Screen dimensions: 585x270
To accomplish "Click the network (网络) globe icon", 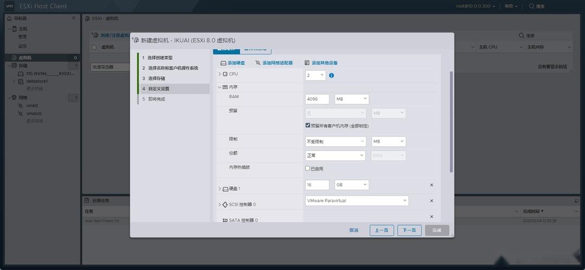I will [x=15, y=97].
